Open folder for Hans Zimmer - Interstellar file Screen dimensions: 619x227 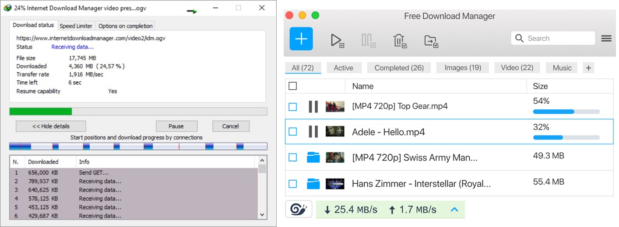(x=313, y=183)
